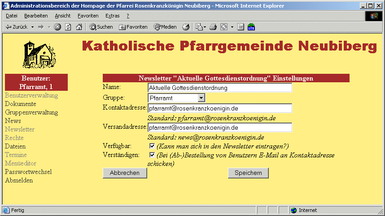Click the 'Standard: news@rosenkranzkoenigin.de' hint text
This screenshot has height=216, width=385.
pyautogui.click(x=206, y=137)
